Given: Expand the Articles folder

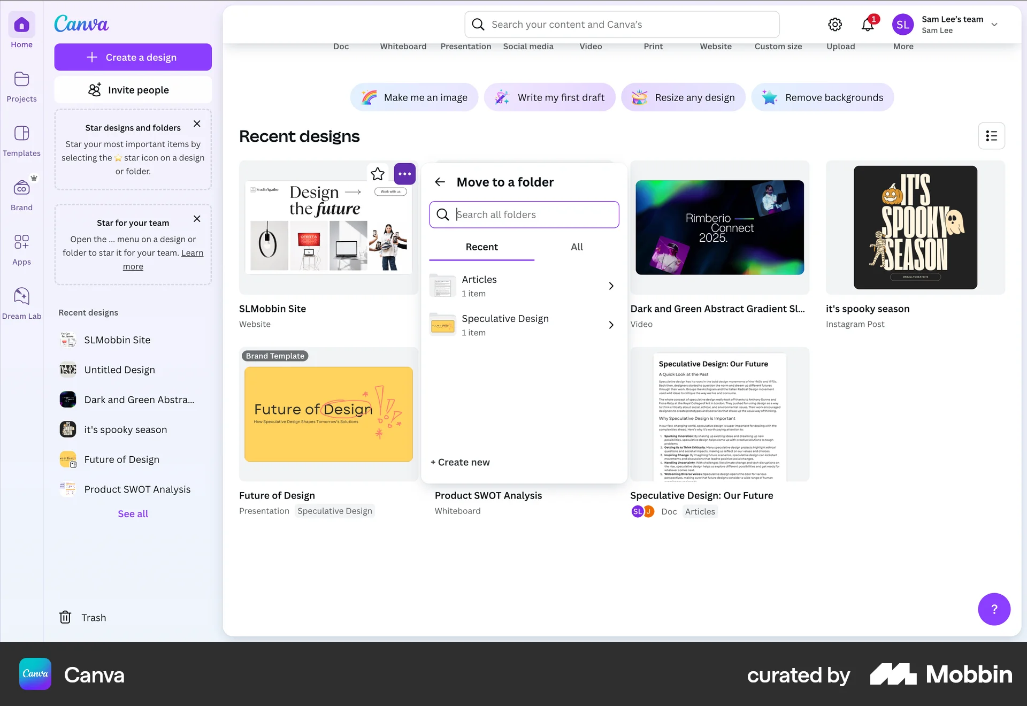Looking at the screenshot, I should (611, 286).
